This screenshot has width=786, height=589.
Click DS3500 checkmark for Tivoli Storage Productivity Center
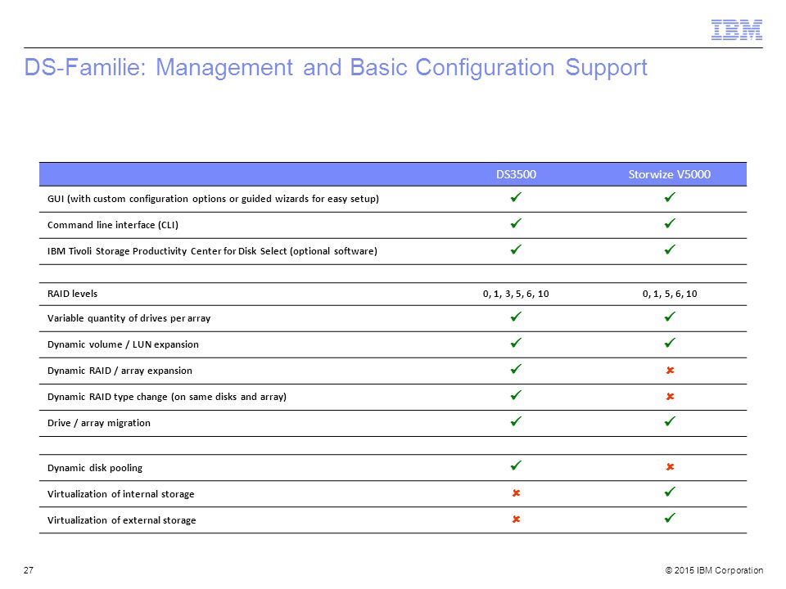pos(516,249)
